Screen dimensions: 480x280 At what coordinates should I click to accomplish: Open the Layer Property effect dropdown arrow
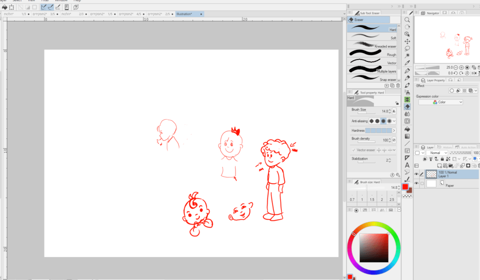pyautogui.click(x=475, y=90)
